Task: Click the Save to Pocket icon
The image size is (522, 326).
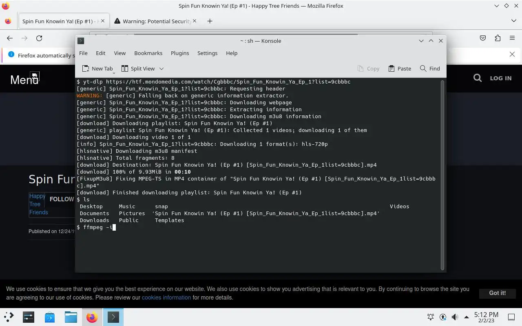Action: click(483, 38)
